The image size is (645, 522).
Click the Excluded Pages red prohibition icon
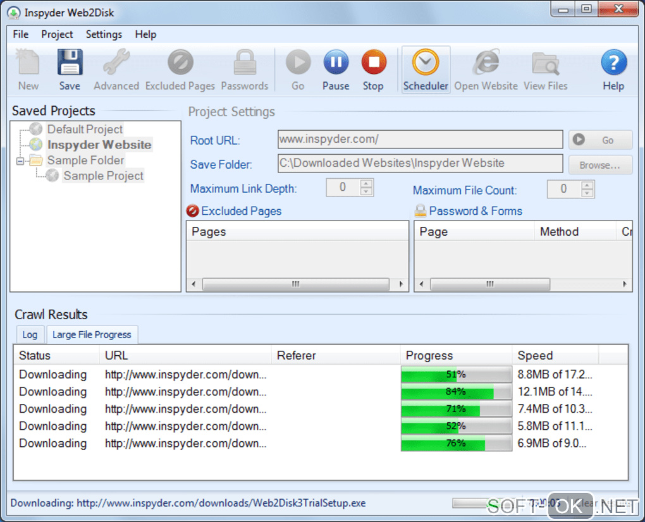192,211
